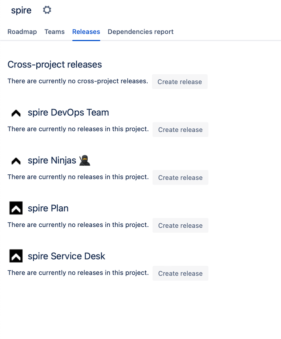Create a release for spire Service Desk
Screen dimensions: 281x339
tap(180, 273)
